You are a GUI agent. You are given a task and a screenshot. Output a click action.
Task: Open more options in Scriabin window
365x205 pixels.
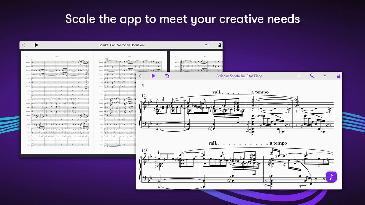pyautogui.click(x=326, y=76)
